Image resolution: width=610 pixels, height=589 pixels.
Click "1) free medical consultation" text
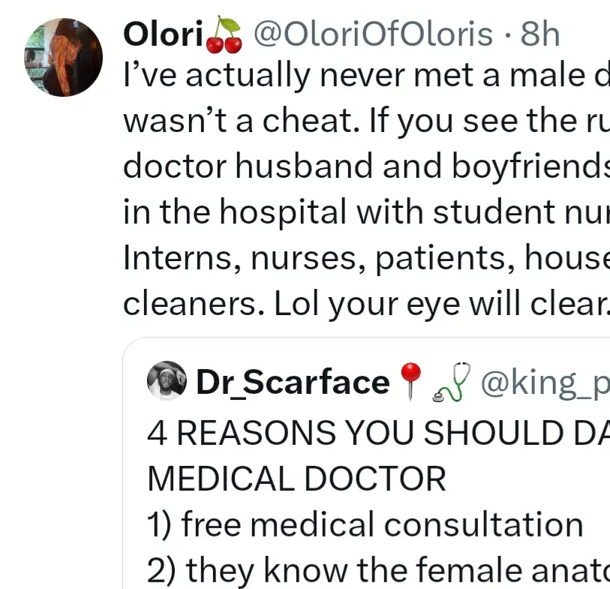[365, 524]
